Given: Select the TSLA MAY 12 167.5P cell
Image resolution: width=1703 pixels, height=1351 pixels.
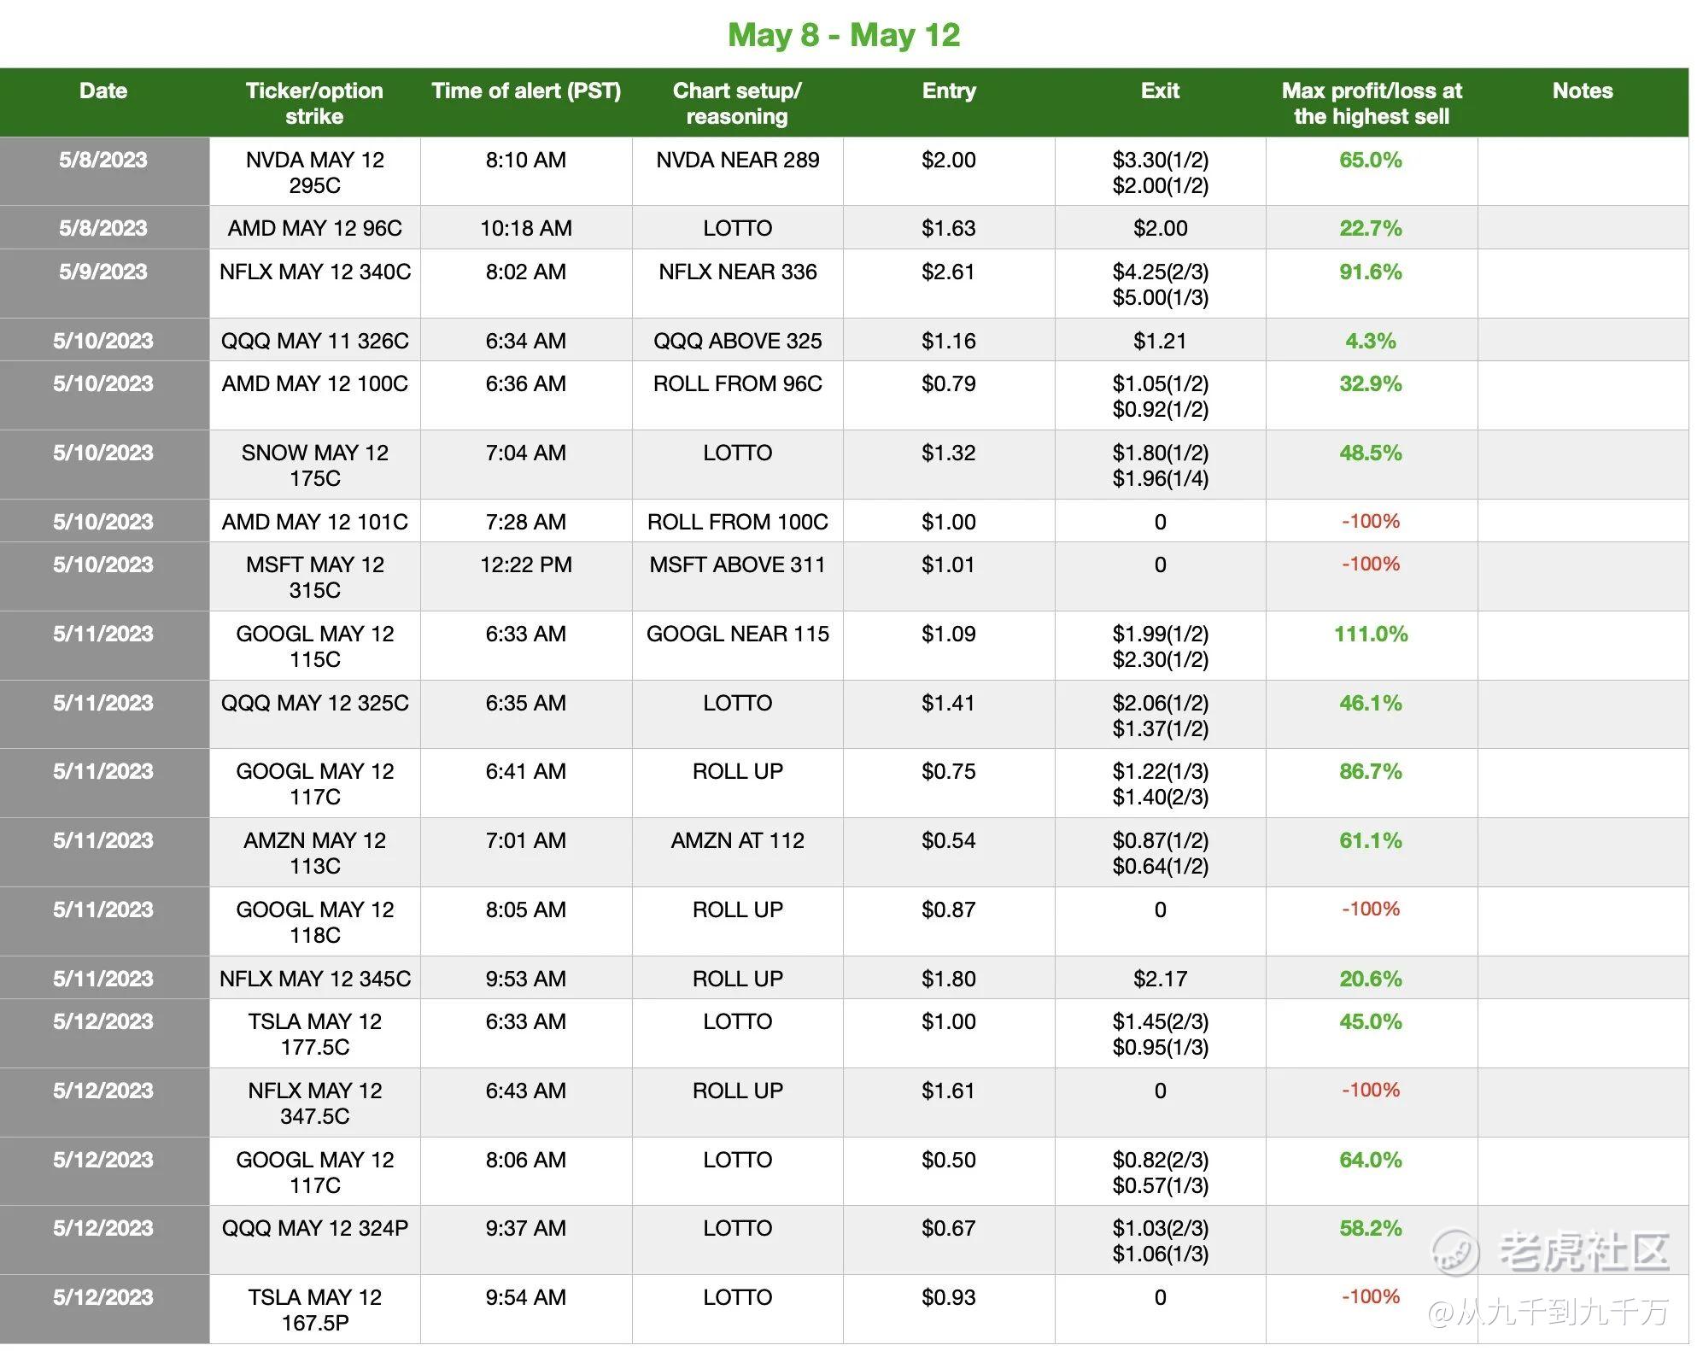Looking at the screenshot, I should tap(314, 1309).
